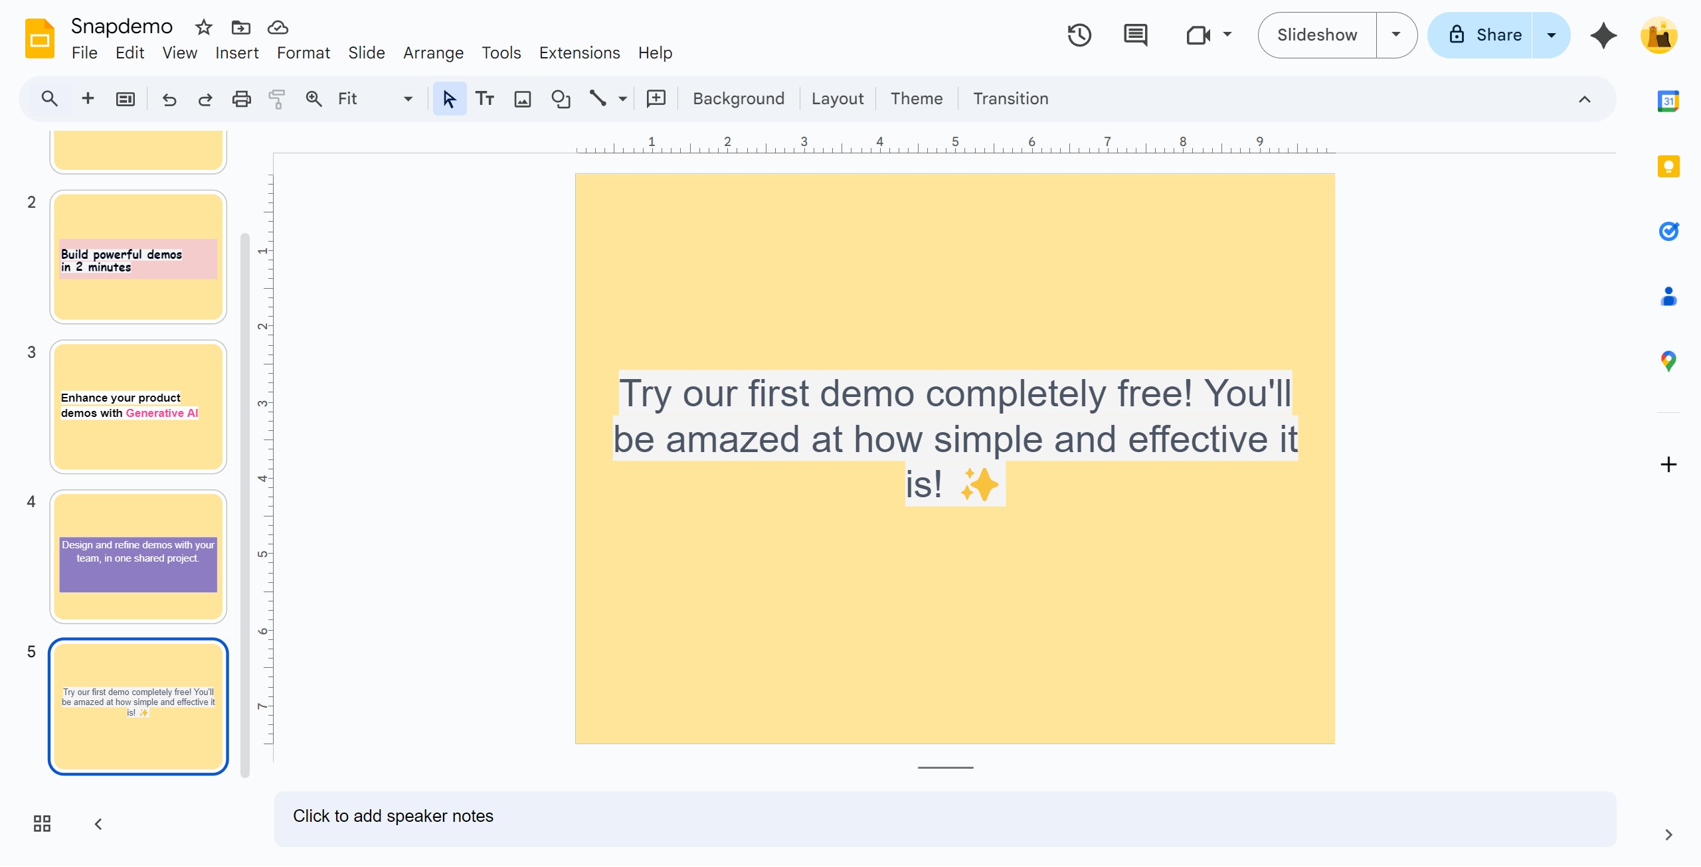
Task: Expand the line type dropdown arrow
Action: [x=622, y=99]
